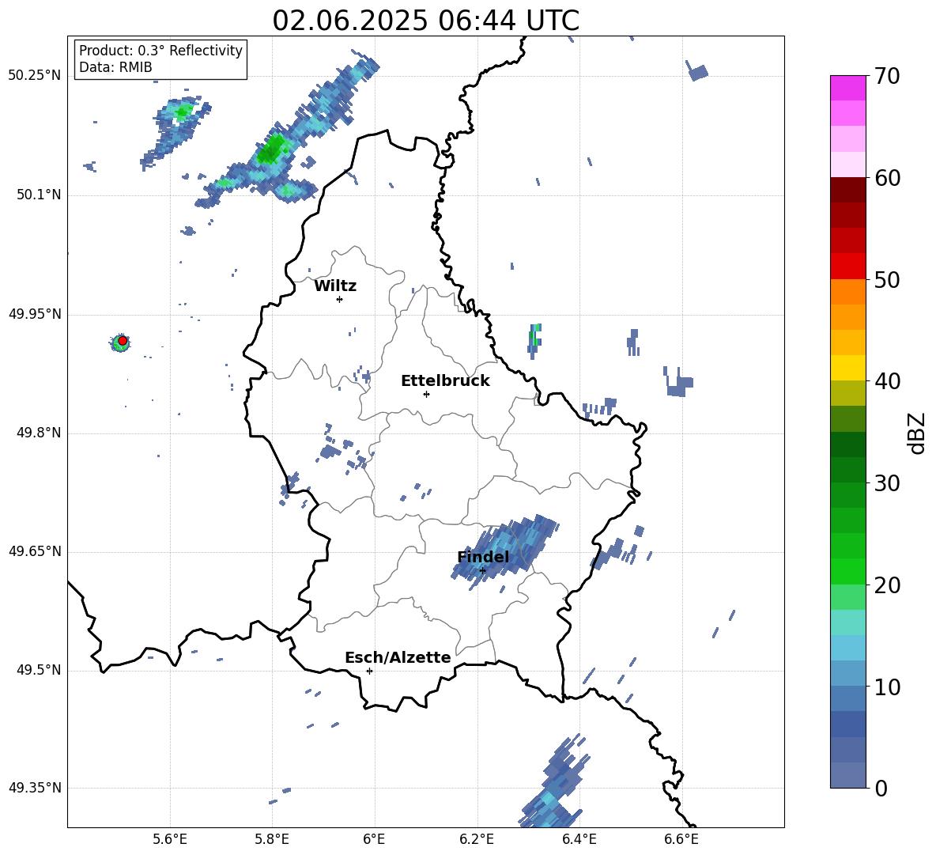This screenshot has height=855, width=936.
Task: Click the Wiltz city label
Action: click(x=335, y=286)
